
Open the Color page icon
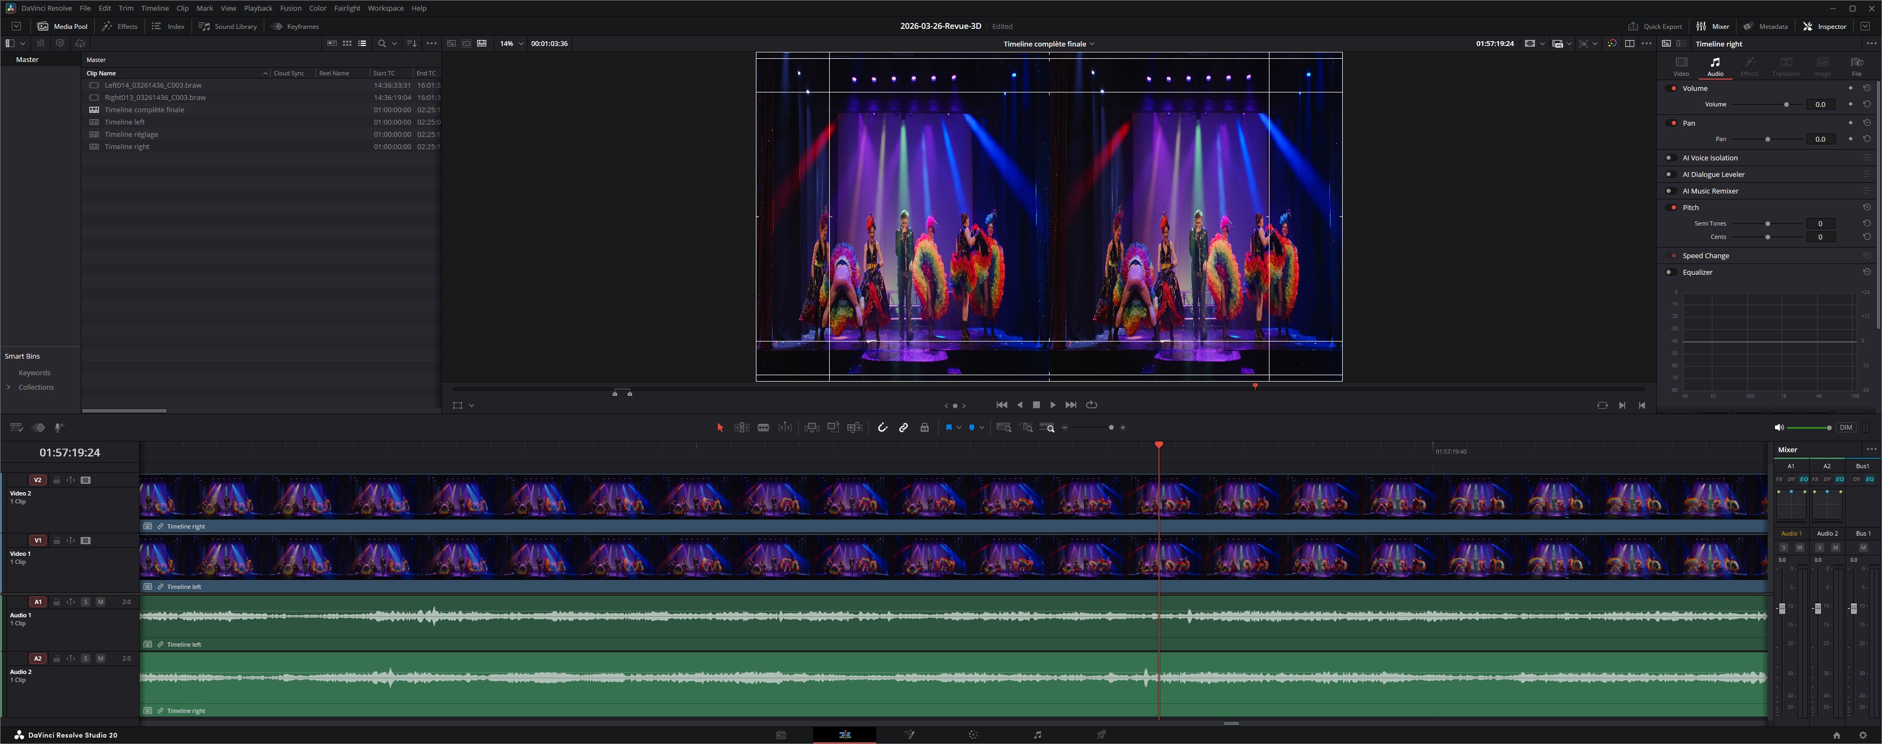coord(973,735)
